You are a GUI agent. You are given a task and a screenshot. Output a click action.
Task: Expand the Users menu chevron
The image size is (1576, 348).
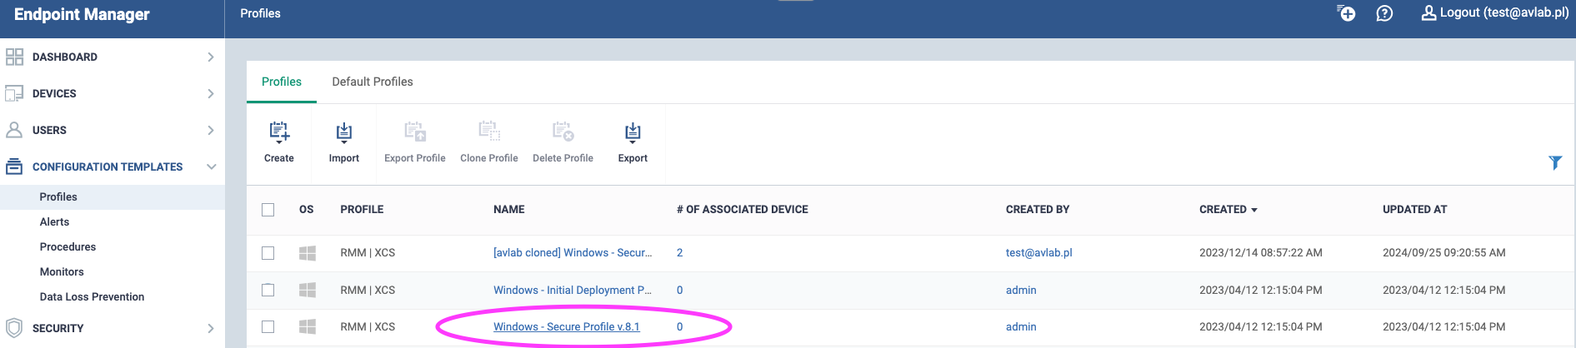coord(211,130)
